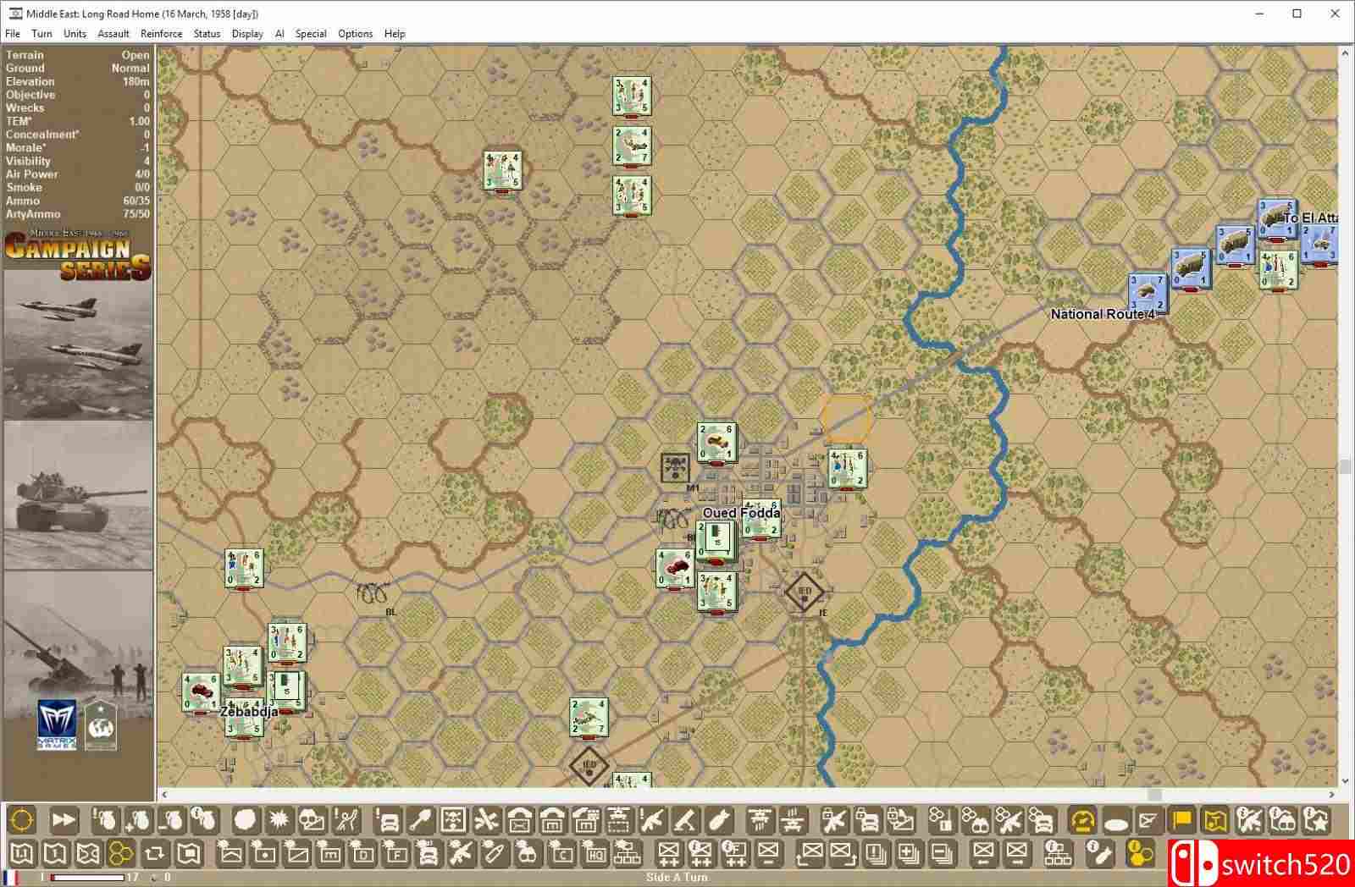Select the truck unit counter on National Route 4
1355x887 pixels.
click(x=1148, y=292)
